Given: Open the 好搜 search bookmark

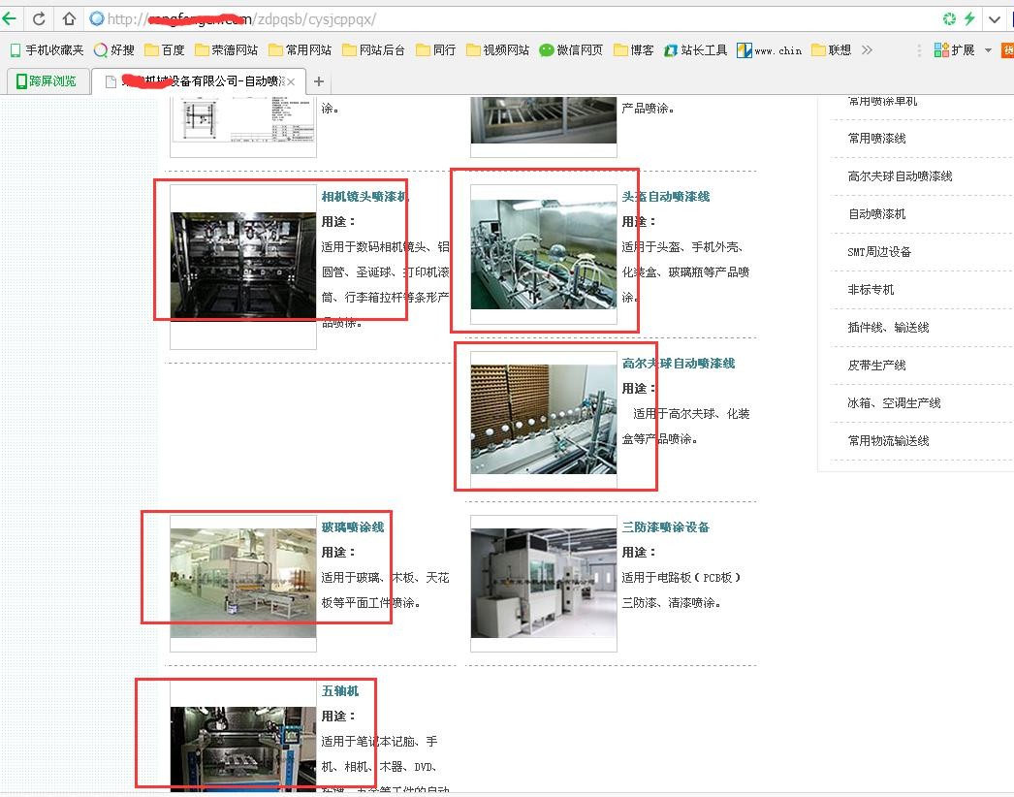Looking at the screenshot, I should tap(114, 49).
